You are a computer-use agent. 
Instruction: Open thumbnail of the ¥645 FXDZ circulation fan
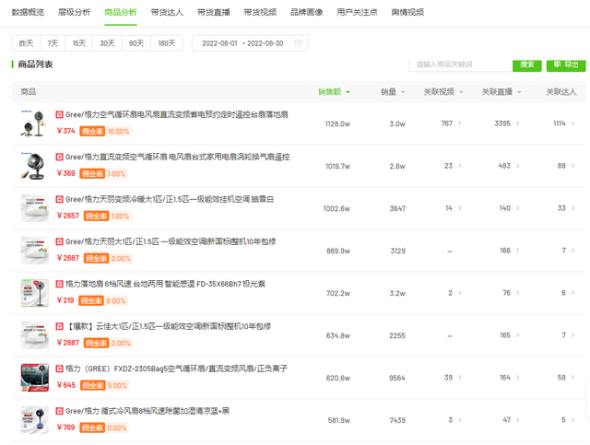(34, 378)
